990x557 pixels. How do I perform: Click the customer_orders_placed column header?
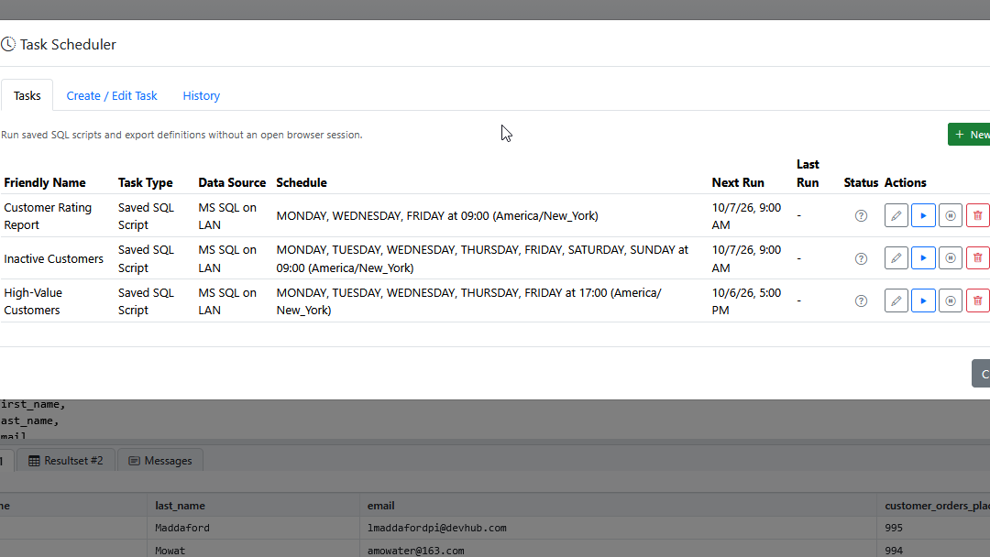933,506
